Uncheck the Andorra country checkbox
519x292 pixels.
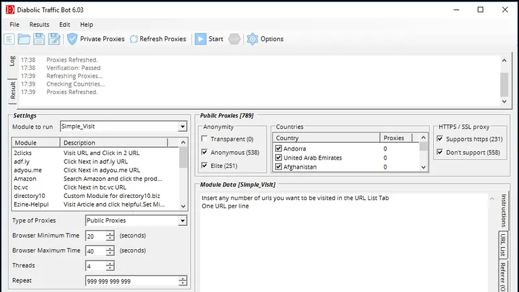tap(278, 149)
